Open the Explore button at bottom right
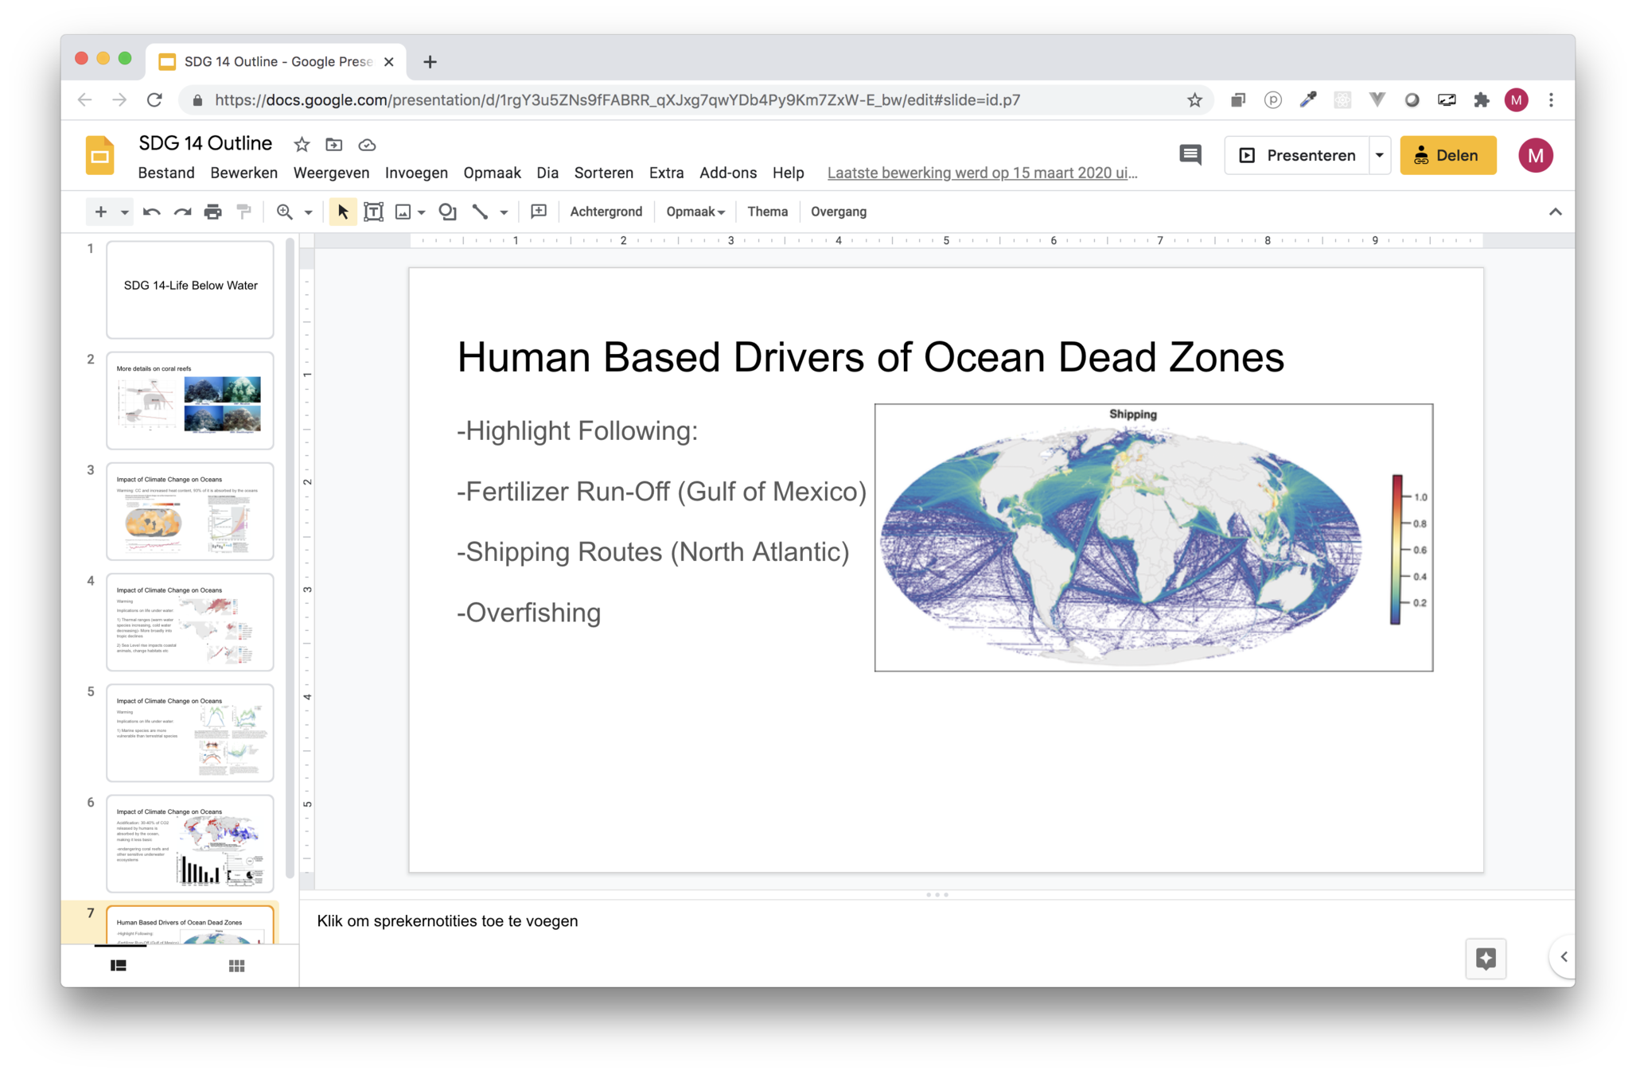This screenshot has height=1074, width=1636. pyautogui.click(x=1486, y=959)
